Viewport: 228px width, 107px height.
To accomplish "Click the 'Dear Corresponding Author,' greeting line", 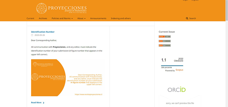I will pyautogui.click(x=44, y=40).
